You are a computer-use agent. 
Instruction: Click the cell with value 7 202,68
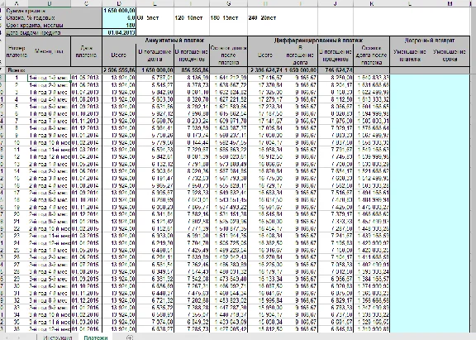pos(192,300)
